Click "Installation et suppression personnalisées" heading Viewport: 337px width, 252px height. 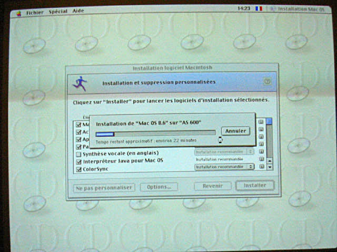159,82
